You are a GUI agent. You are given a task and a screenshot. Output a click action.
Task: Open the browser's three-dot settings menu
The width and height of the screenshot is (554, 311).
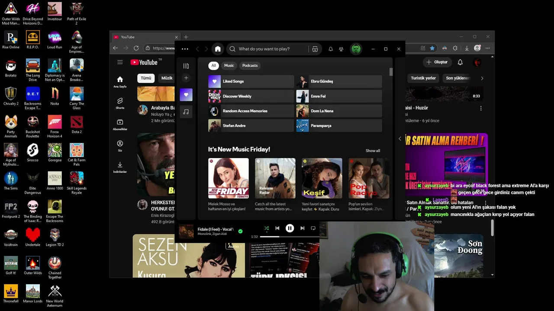coord(488,48)
